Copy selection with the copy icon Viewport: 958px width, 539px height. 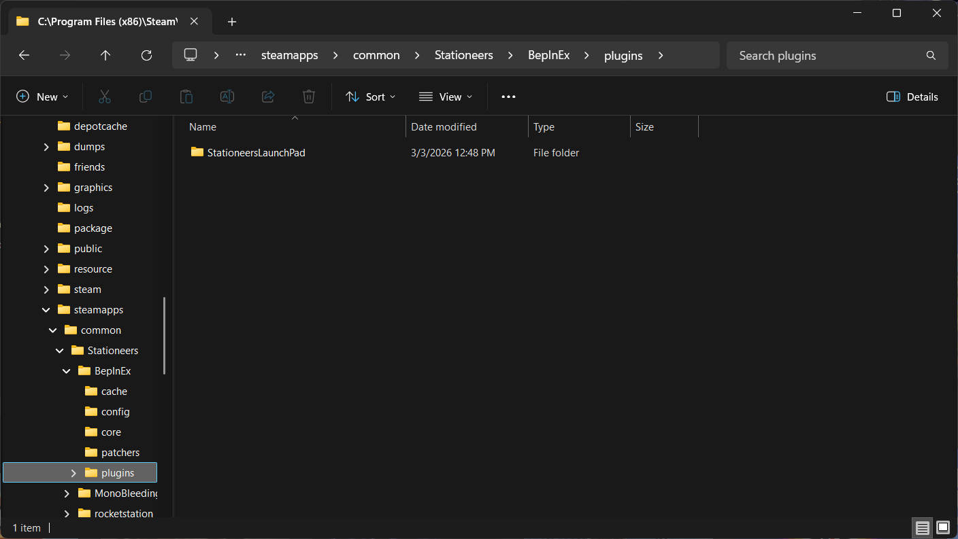(x=145, y=97)
